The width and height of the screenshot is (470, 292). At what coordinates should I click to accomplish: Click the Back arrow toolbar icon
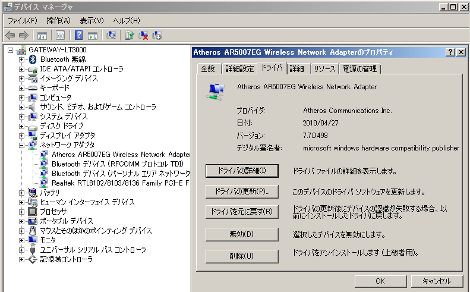(10, 36)
